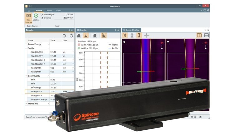Screen dimensions: 234x136
Task: Switch to the stacked horizontal layout view
Action: (x=206, y=35)
